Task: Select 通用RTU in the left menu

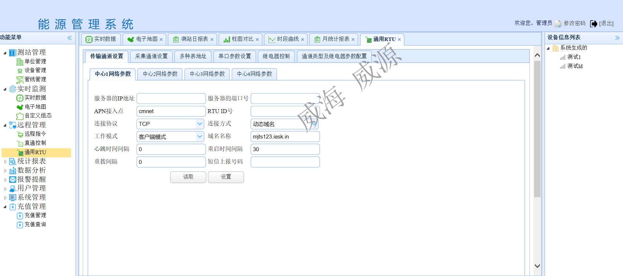Action: (36, 153)
